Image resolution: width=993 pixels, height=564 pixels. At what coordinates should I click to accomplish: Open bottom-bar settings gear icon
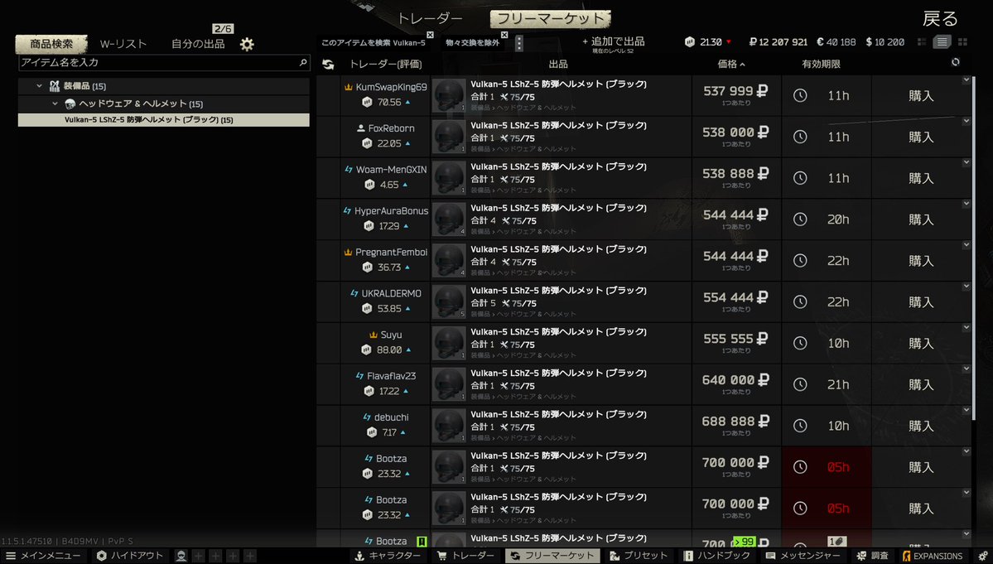(x=983, y=556)
